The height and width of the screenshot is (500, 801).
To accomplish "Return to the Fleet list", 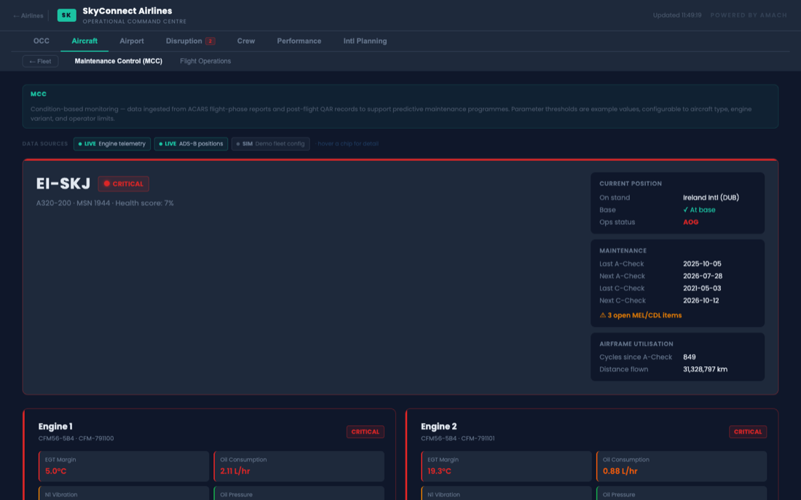I will coord(40,61).
